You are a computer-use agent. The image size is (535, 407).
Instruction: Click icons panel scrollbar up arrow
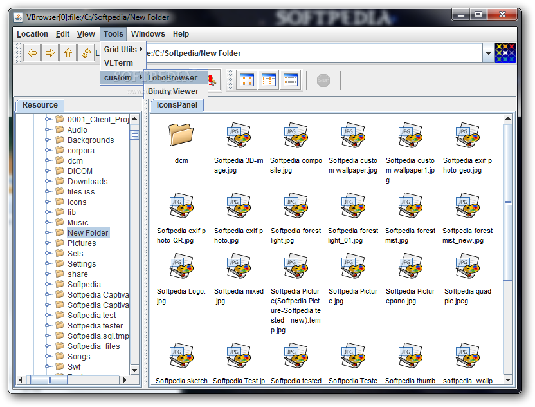click(508, 119)
